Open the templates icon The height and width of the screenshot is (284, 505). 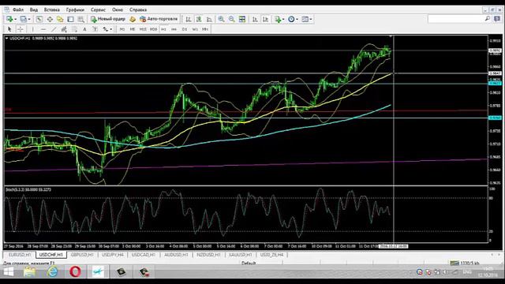coord(305,19)
